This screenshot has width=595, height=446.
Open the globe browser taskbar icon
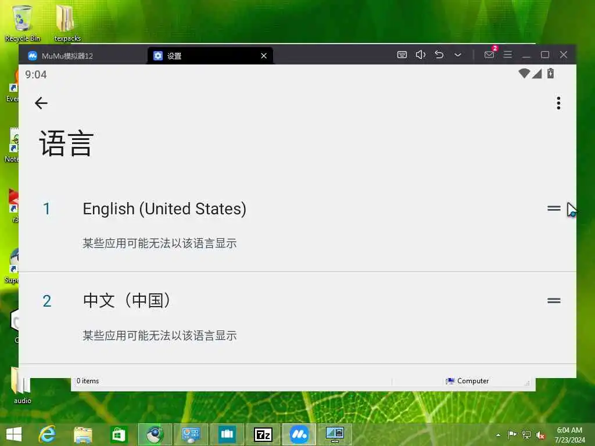pyautogui.click(x=155, y=434)
